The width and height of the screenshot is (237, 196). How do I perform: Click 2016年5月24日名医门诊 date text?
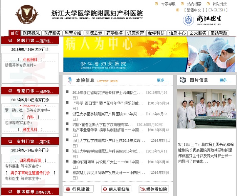click(30, 50)
